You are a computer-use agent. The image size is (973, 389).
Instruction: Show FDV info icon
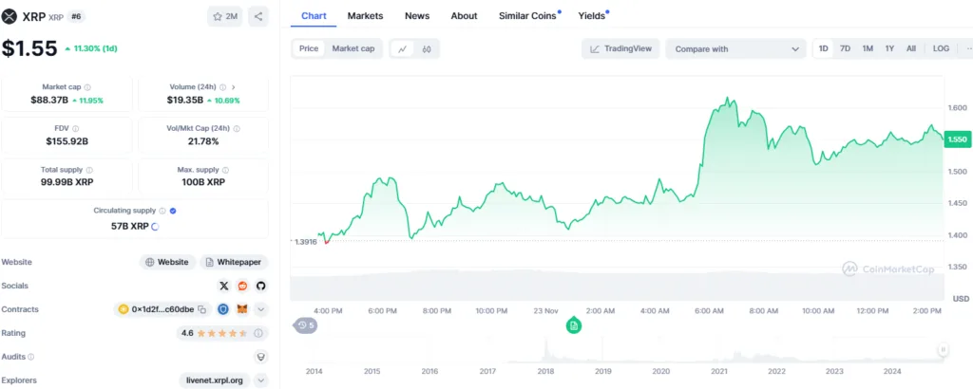pos(76,128)
